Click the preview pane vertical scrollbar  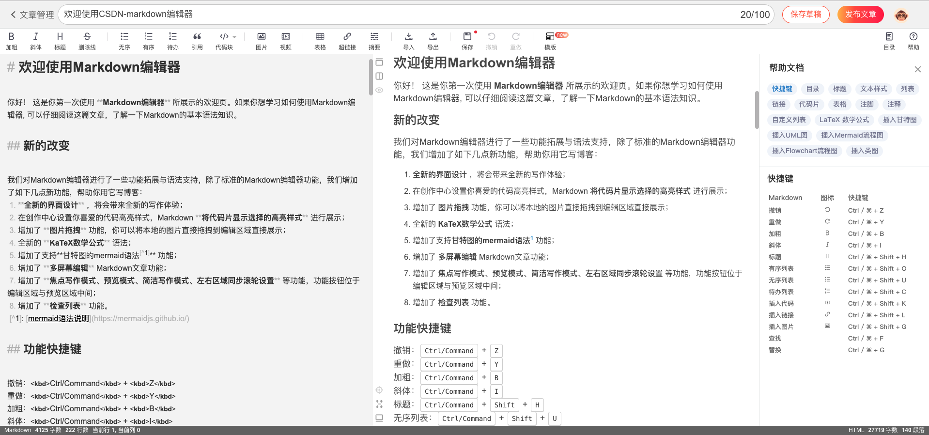(757, 110)
